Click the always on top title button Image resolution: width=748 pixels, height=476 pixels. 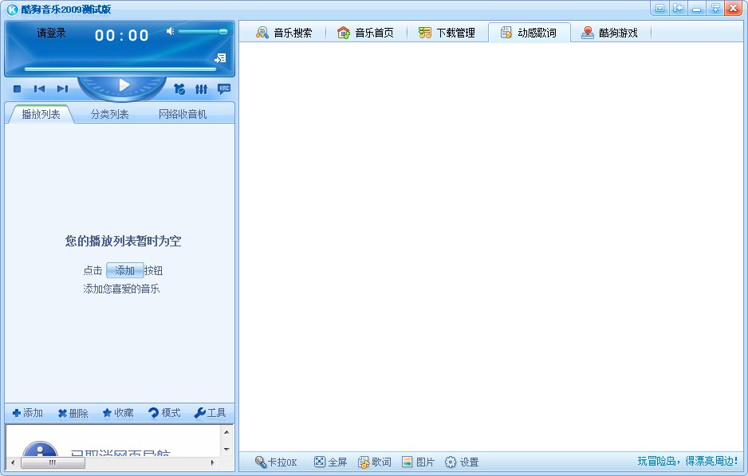pos(715,8)
